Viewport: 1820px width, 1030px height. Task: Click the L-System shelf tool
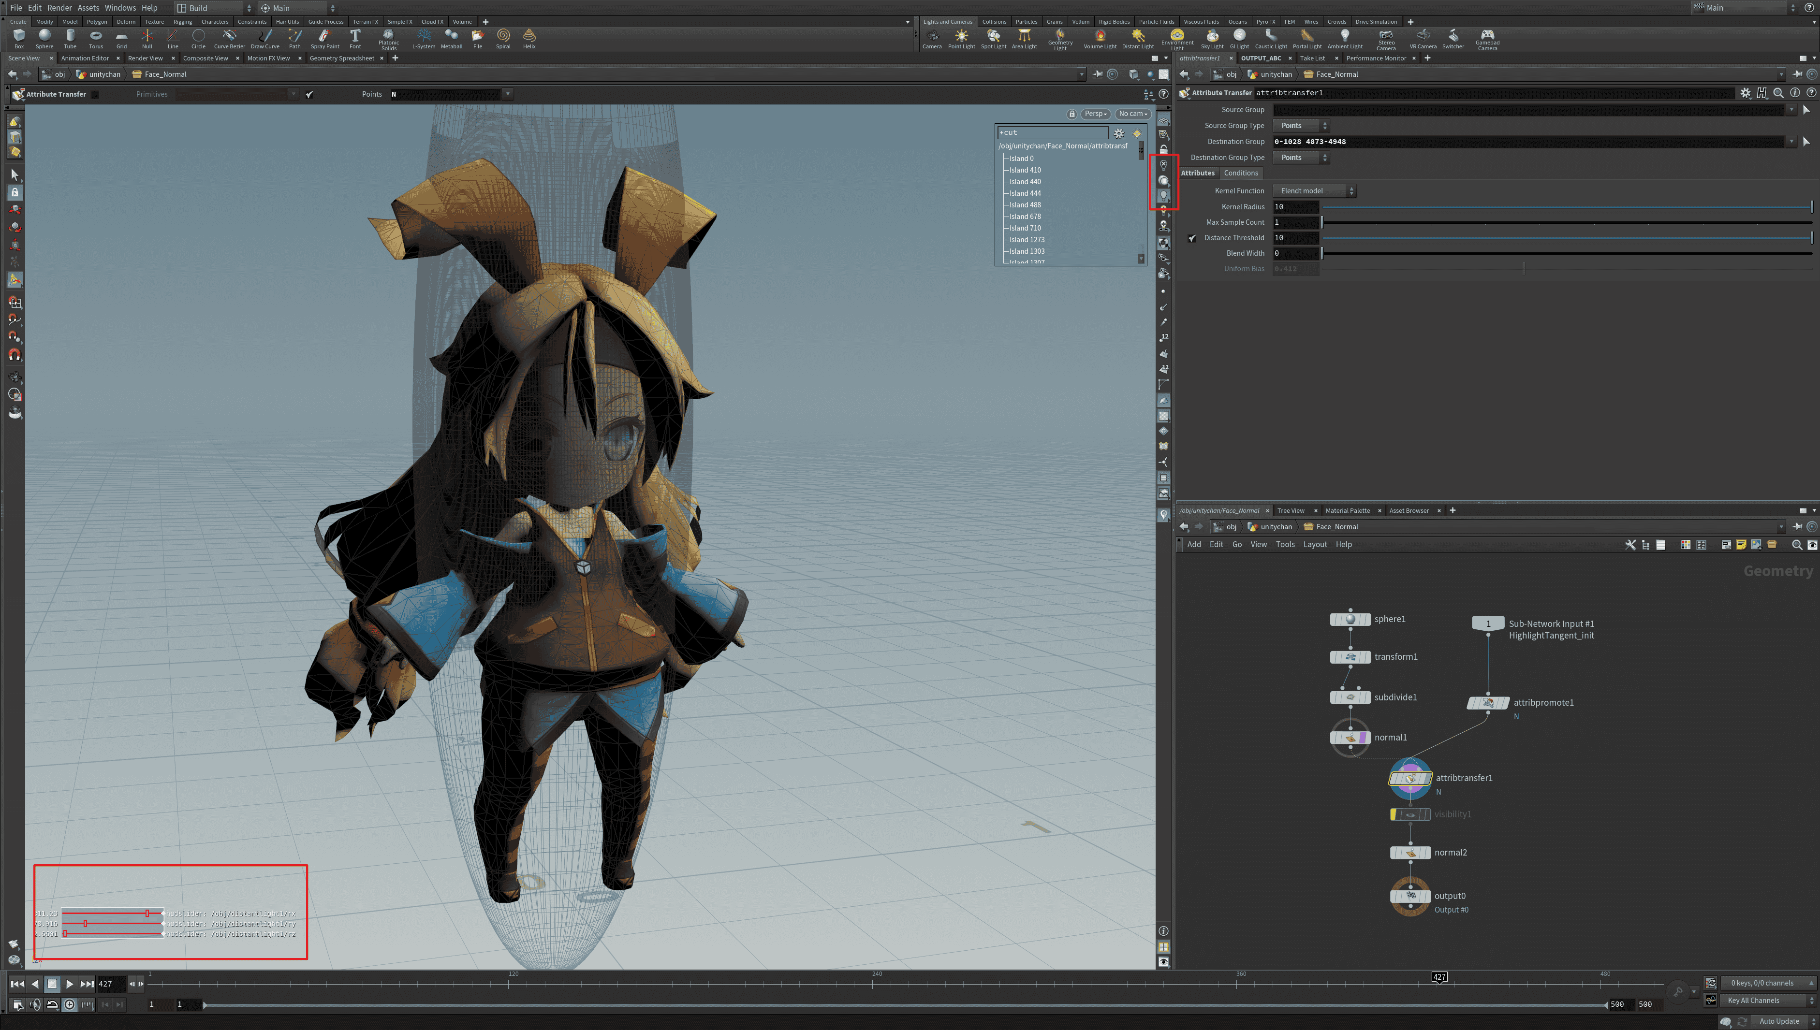424,39
